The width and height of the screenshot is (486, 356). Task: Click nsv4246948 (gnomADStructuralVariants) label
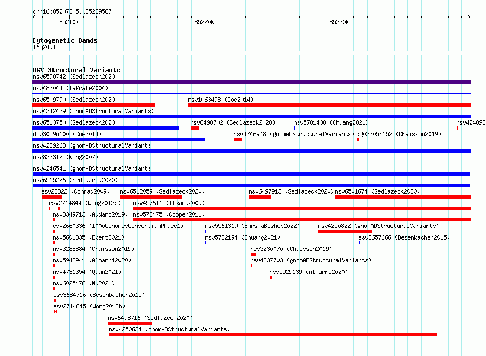[294, 134]
